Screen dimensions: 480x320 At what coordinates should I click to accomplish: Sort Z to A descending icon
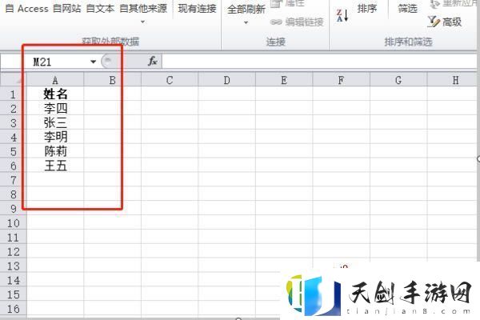(x=342, y=15)
